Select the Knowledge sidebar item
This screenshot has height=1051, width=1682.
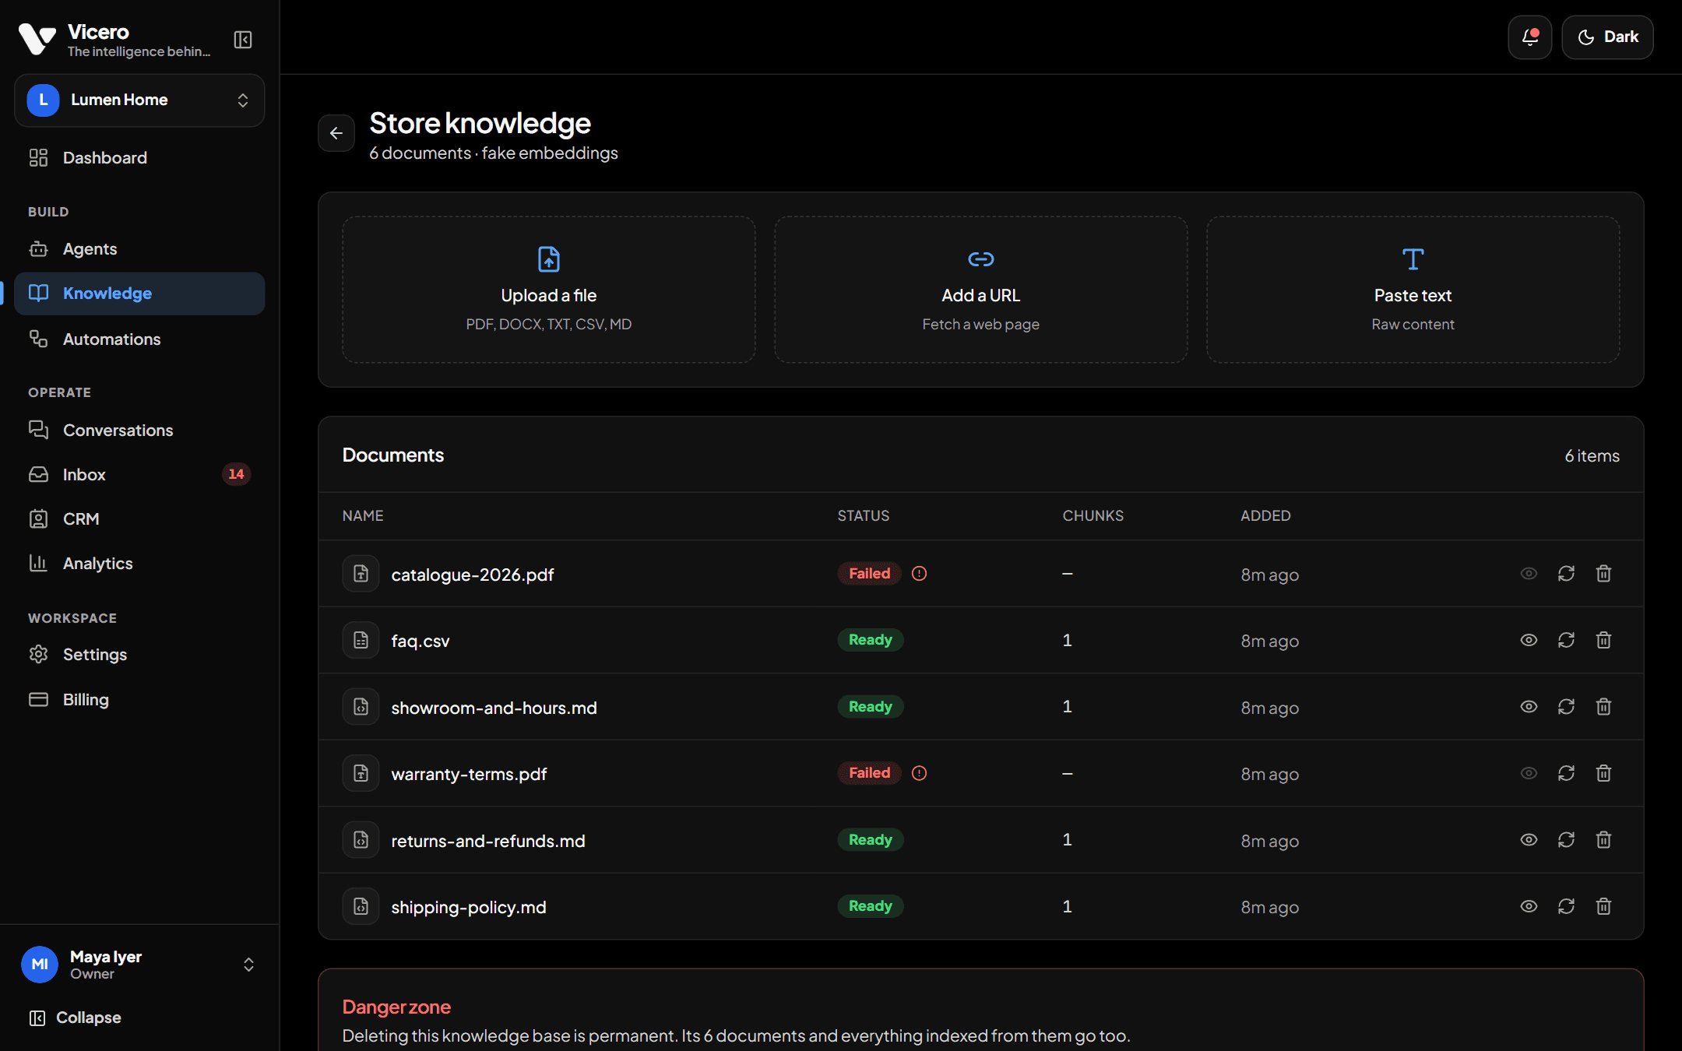139,294
